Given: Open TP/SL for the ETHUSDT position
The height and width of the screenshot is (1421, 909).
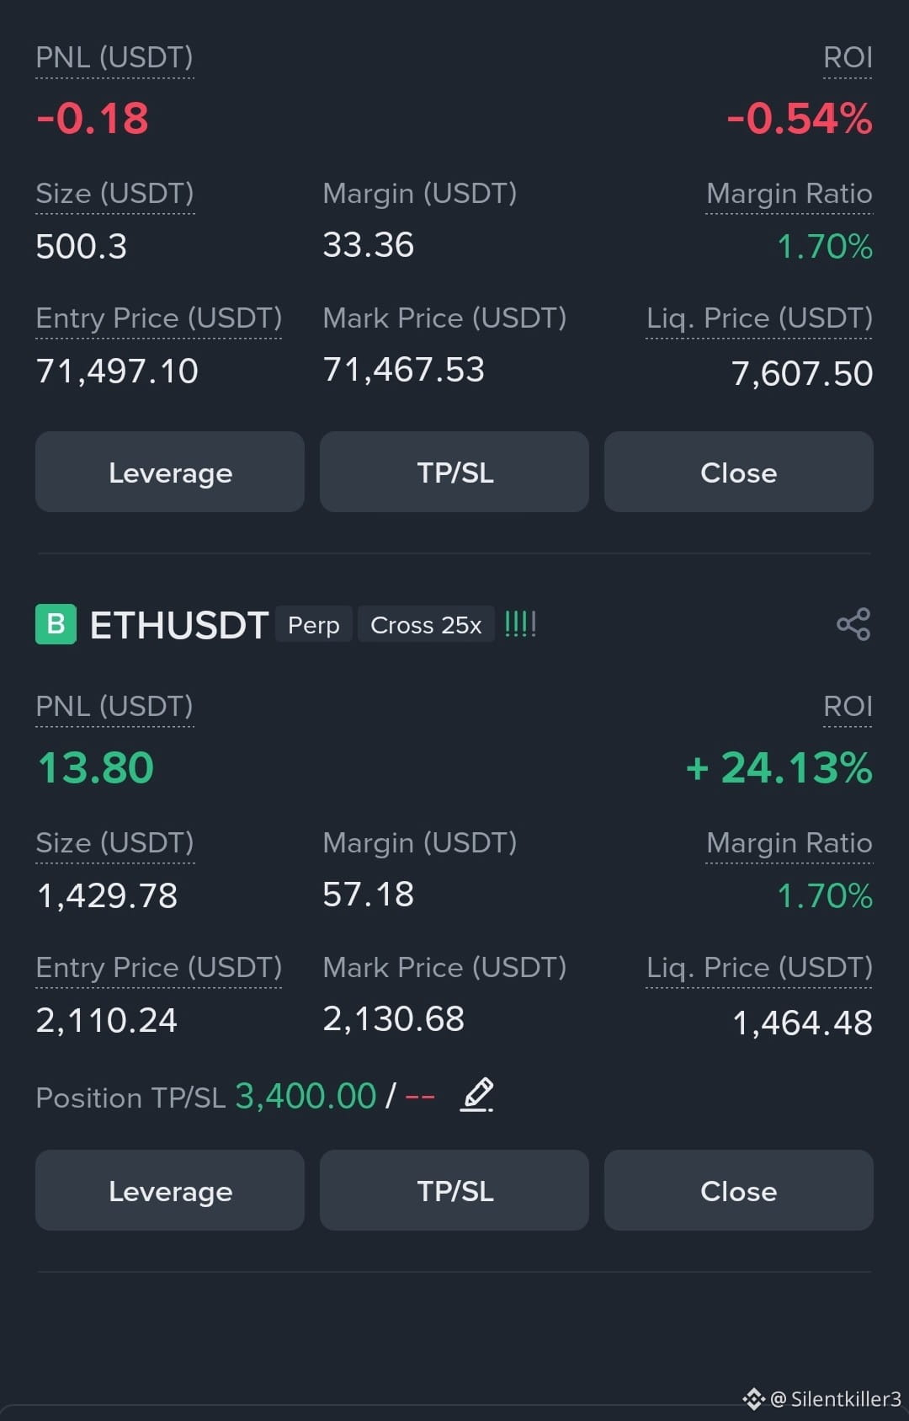Looking at the screenshot, I should 454,1190.
